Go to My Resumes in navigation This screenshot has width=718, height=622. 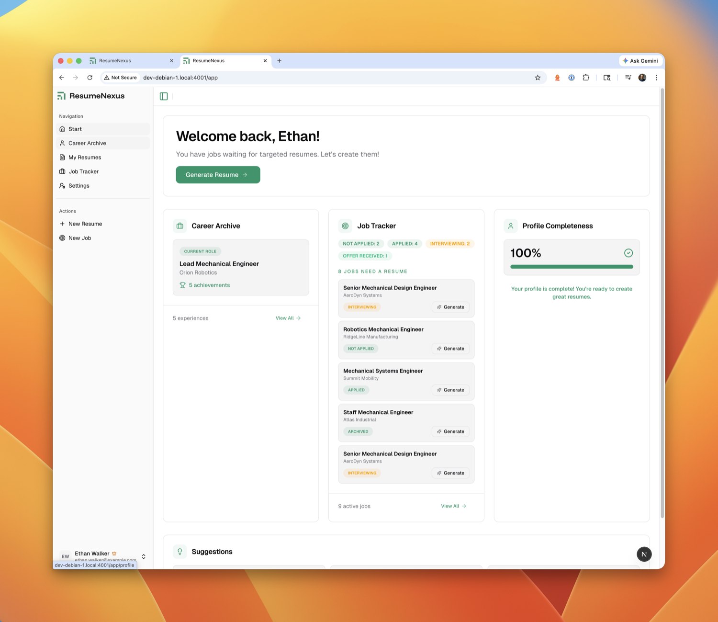(85, 157)
